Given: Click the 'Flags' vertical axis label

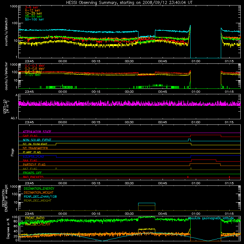Looking at the screenshot, I should (x=12, y=152).
